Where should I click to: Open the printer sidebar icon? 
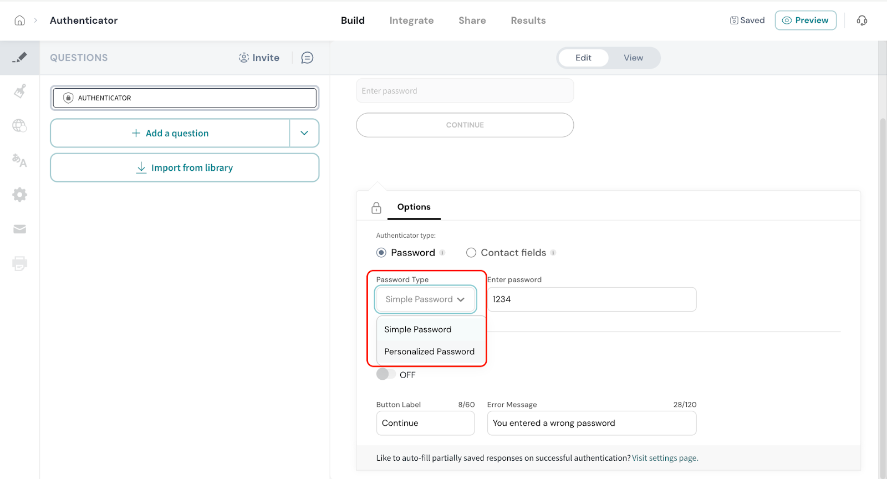coord(19,263)
